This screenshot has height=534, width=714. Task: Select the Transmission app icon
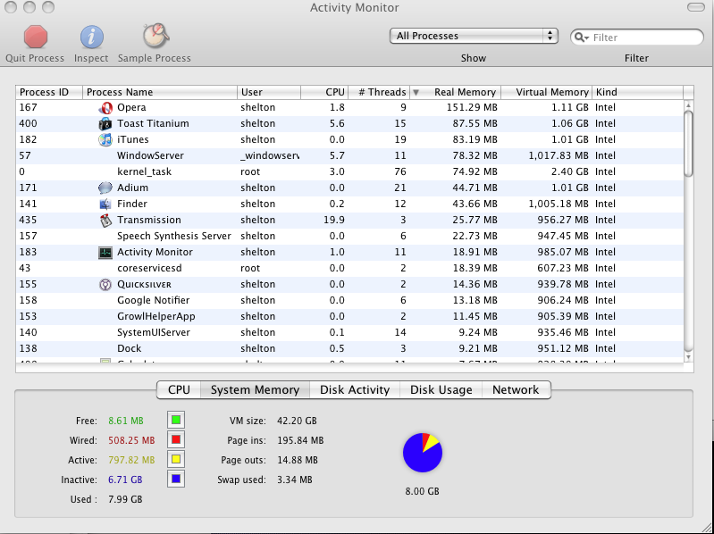105,221
